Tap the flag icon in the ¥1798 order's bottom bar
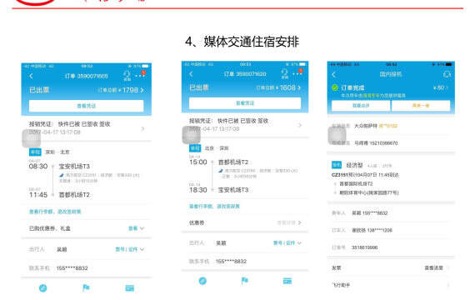This screenshot has width=475, height=300. 86,287
